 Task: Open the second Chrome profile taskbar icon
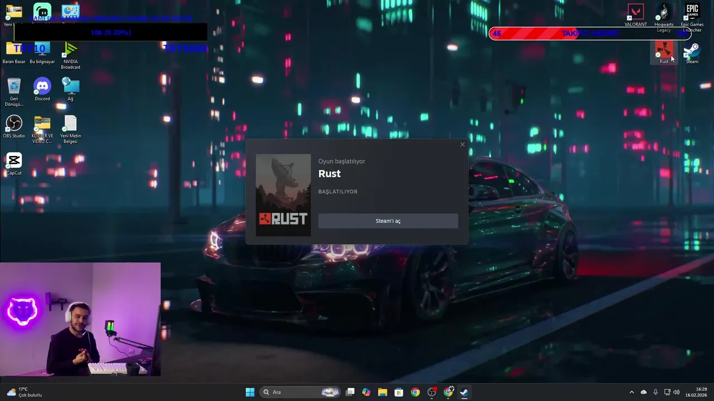coord(448,392)
